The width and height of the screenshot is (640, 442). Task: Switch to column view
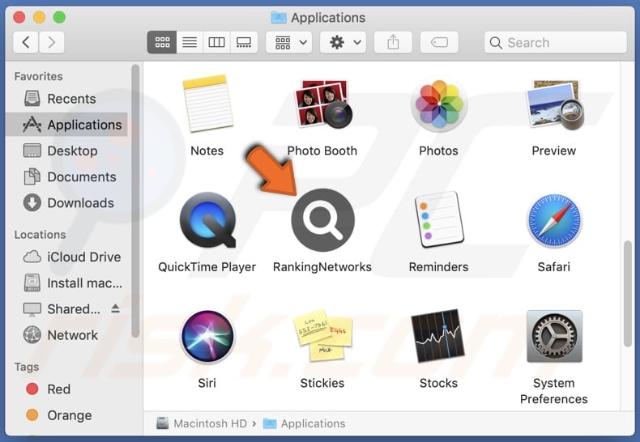click(216, 42)
